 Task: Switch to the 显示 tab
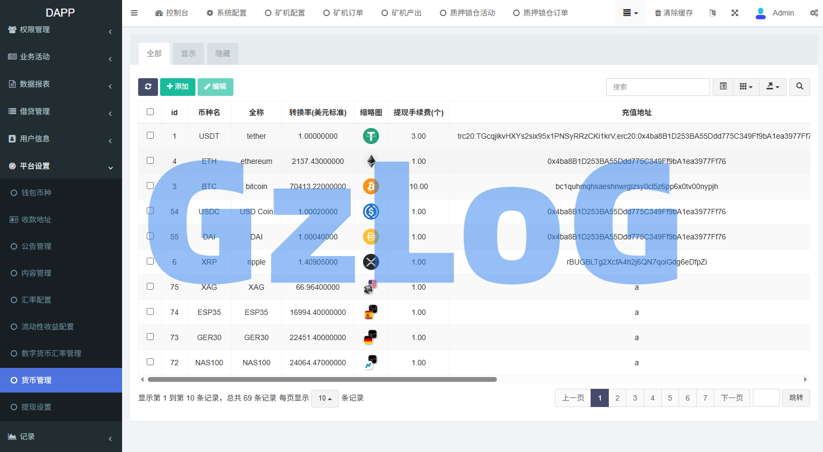click(188, 54)
